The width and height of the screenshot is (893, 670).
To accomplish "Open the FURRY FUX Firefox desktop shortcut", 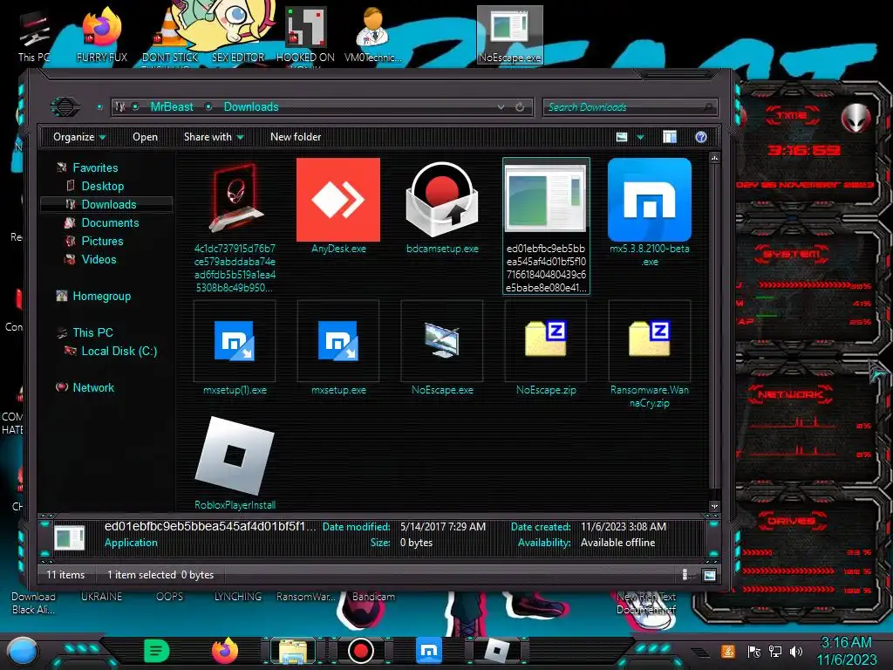I will 102,35.
